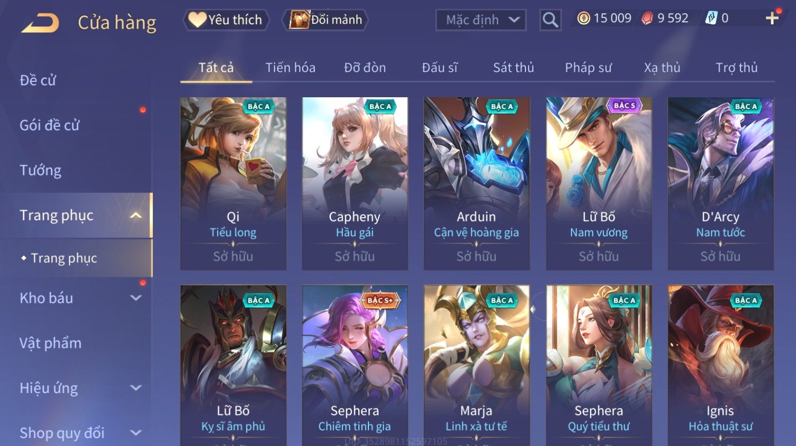Expand the Kho báu sidebar section

click(x=136, y=298)
